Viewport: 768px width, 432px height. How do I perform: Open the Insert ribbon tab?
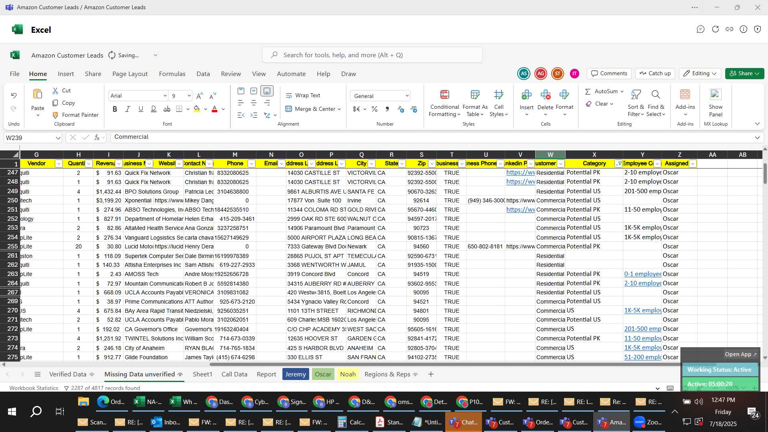(66, 74)
